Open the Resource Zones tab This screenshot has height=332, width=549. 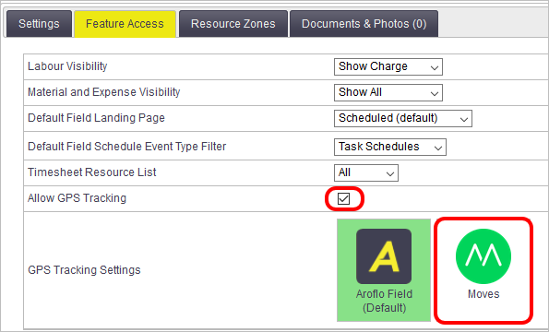coord(233,24)
